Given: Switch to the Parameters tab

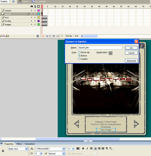Looking at the screenshot, I should click(30, 144).
